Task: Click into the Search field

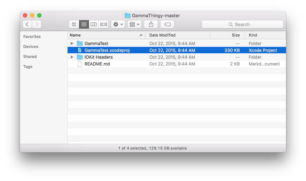Action: coord(242,24)
